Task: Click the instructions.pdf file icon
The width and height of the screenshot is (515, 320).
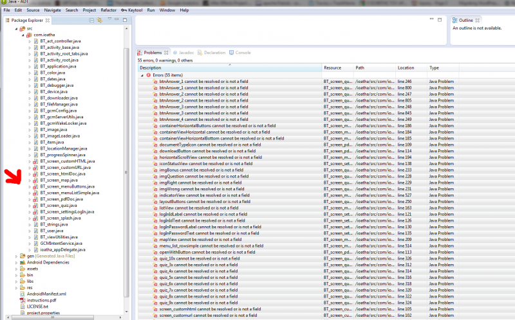Action: (x=23, y=300)
